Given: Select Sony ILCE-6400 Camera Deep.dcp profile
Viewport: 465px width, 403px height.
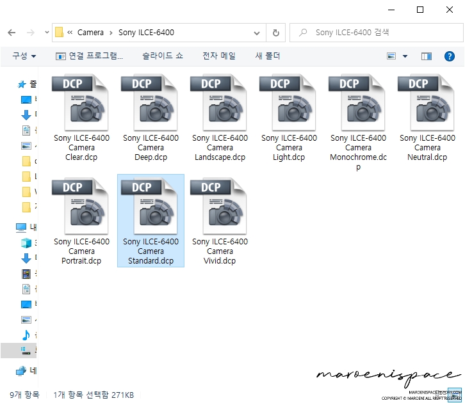Looking at the screenshot, I should [x=151, y=118].
